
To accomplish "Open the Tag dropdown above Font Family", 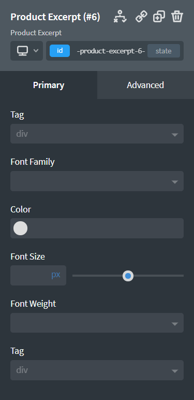I will coord(97,134).
